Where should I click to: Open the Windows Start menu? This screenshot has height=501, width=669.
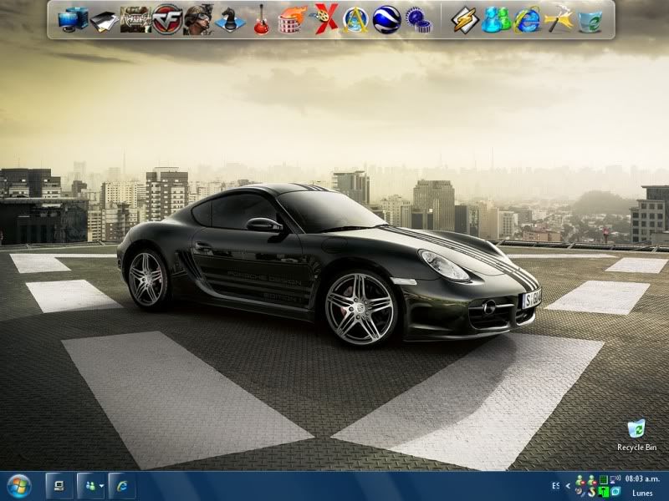[18, 486]
